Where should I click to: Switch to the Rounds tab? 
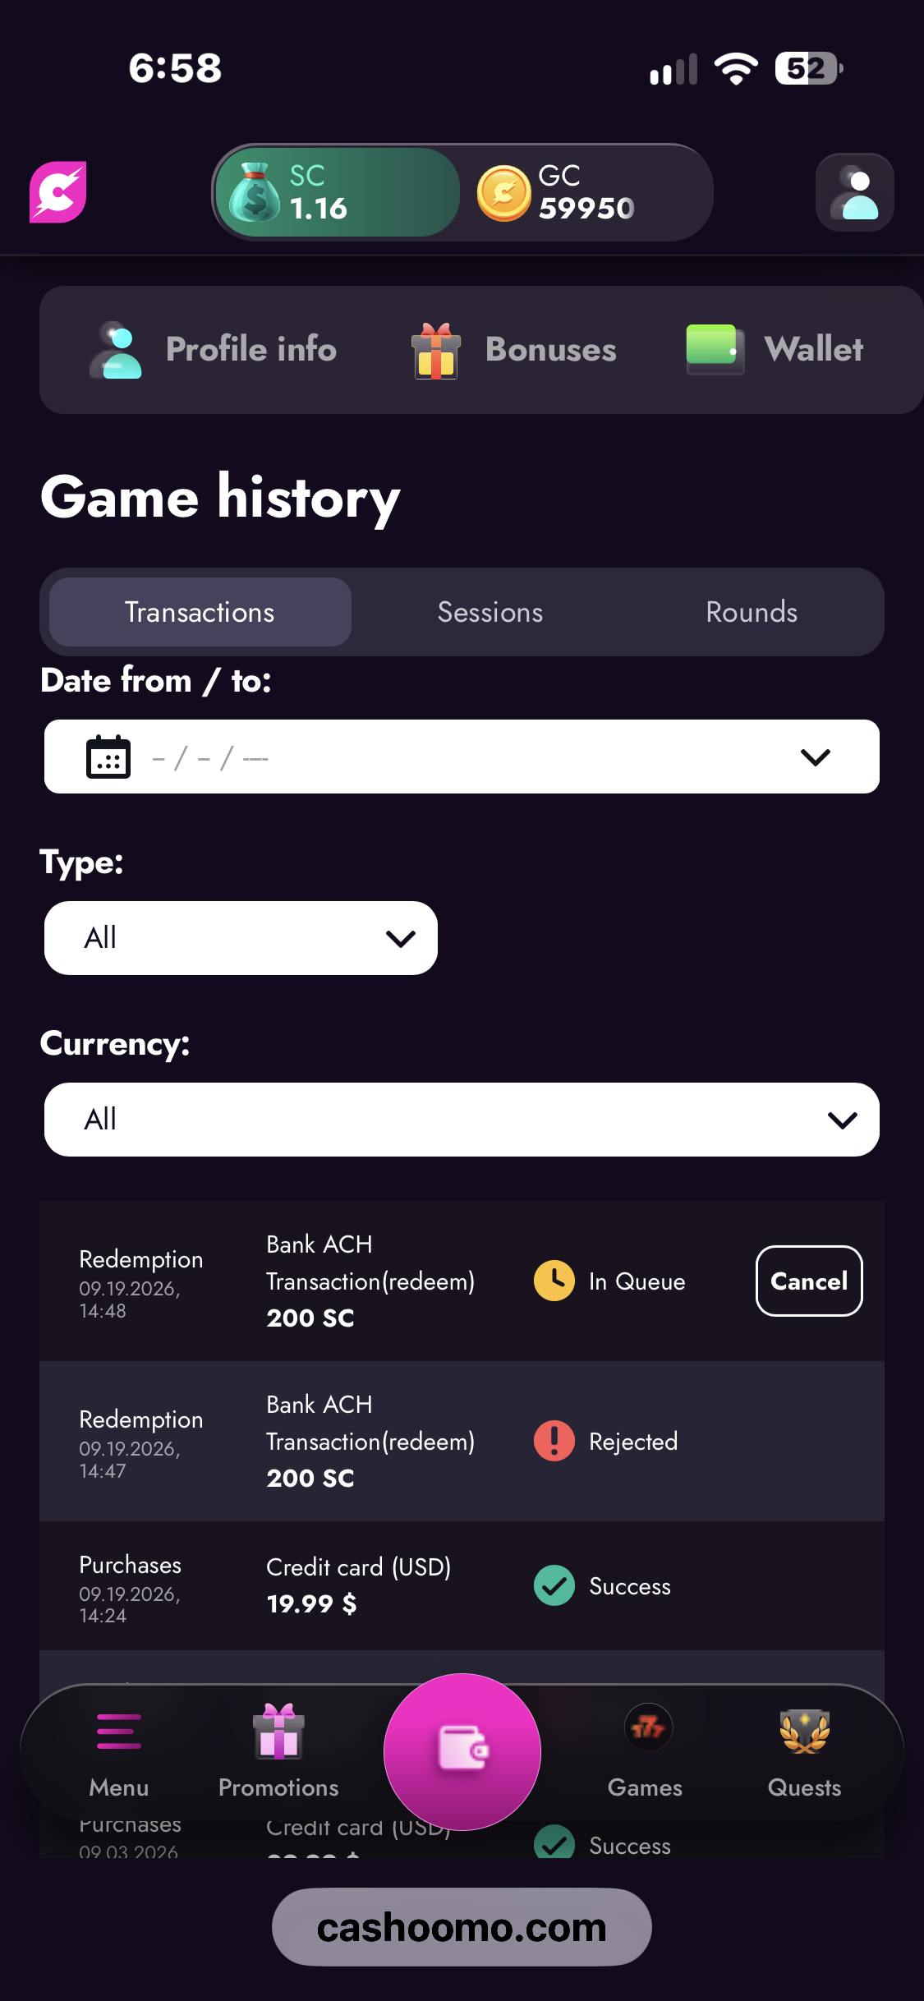(752, 612)
